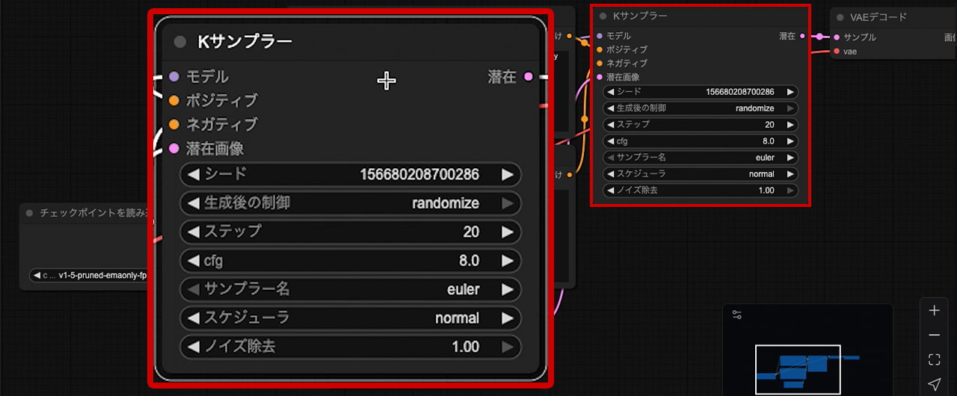Click the fit-view frame icon

pos(934,359)
